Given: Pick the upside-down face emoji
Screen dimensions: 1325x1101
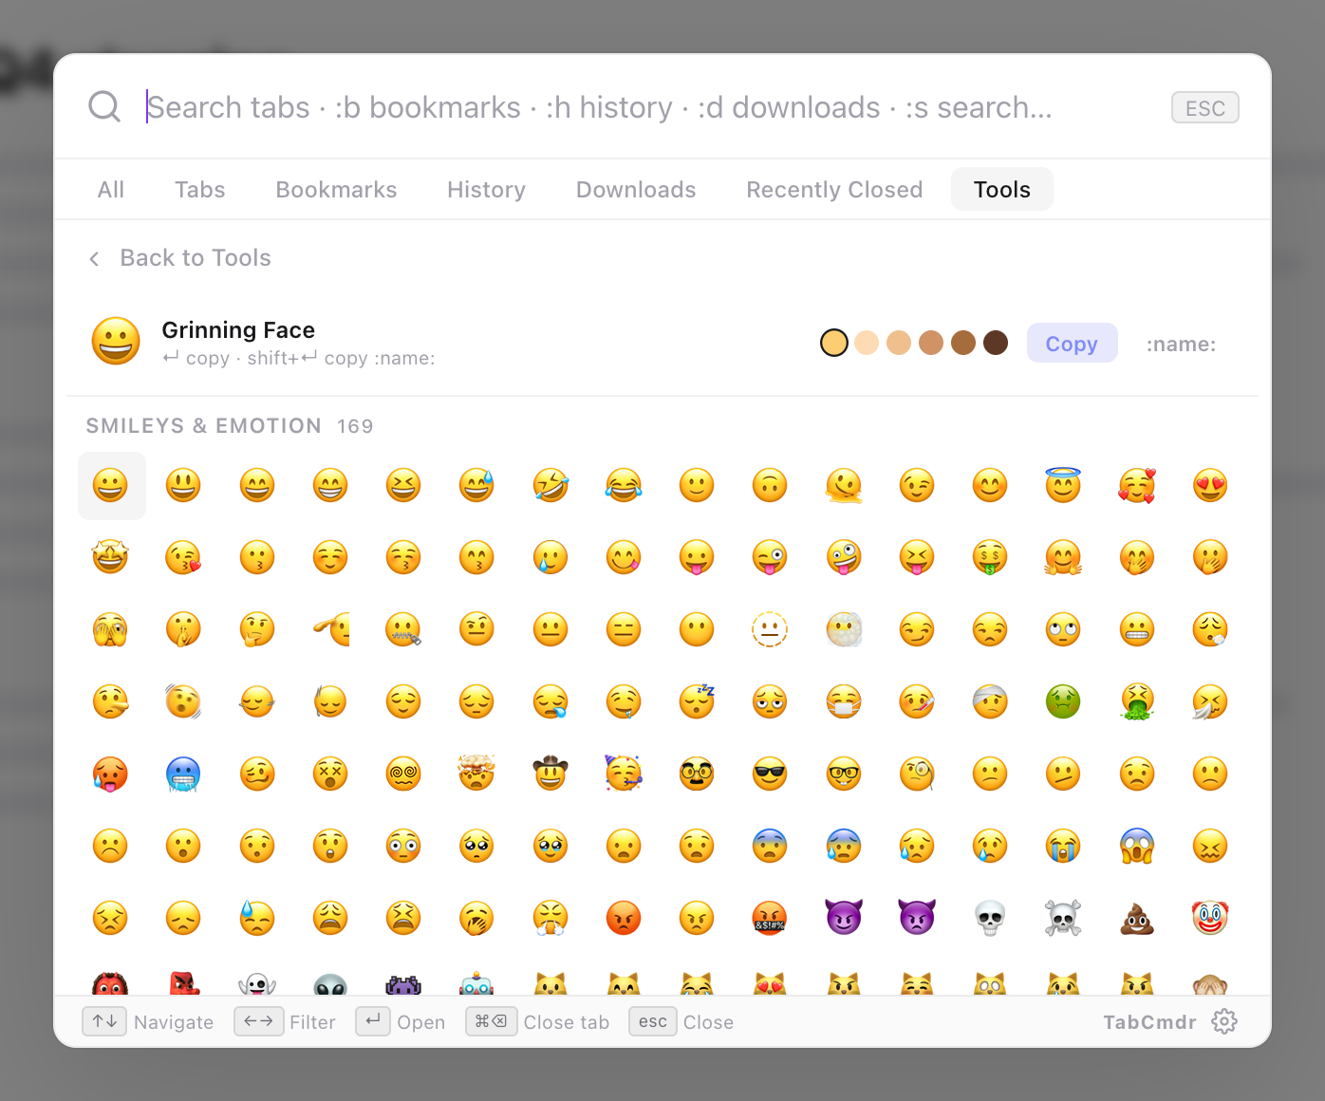Looking at the screenshot, I should pyautogui.click(x=770, y=486).
